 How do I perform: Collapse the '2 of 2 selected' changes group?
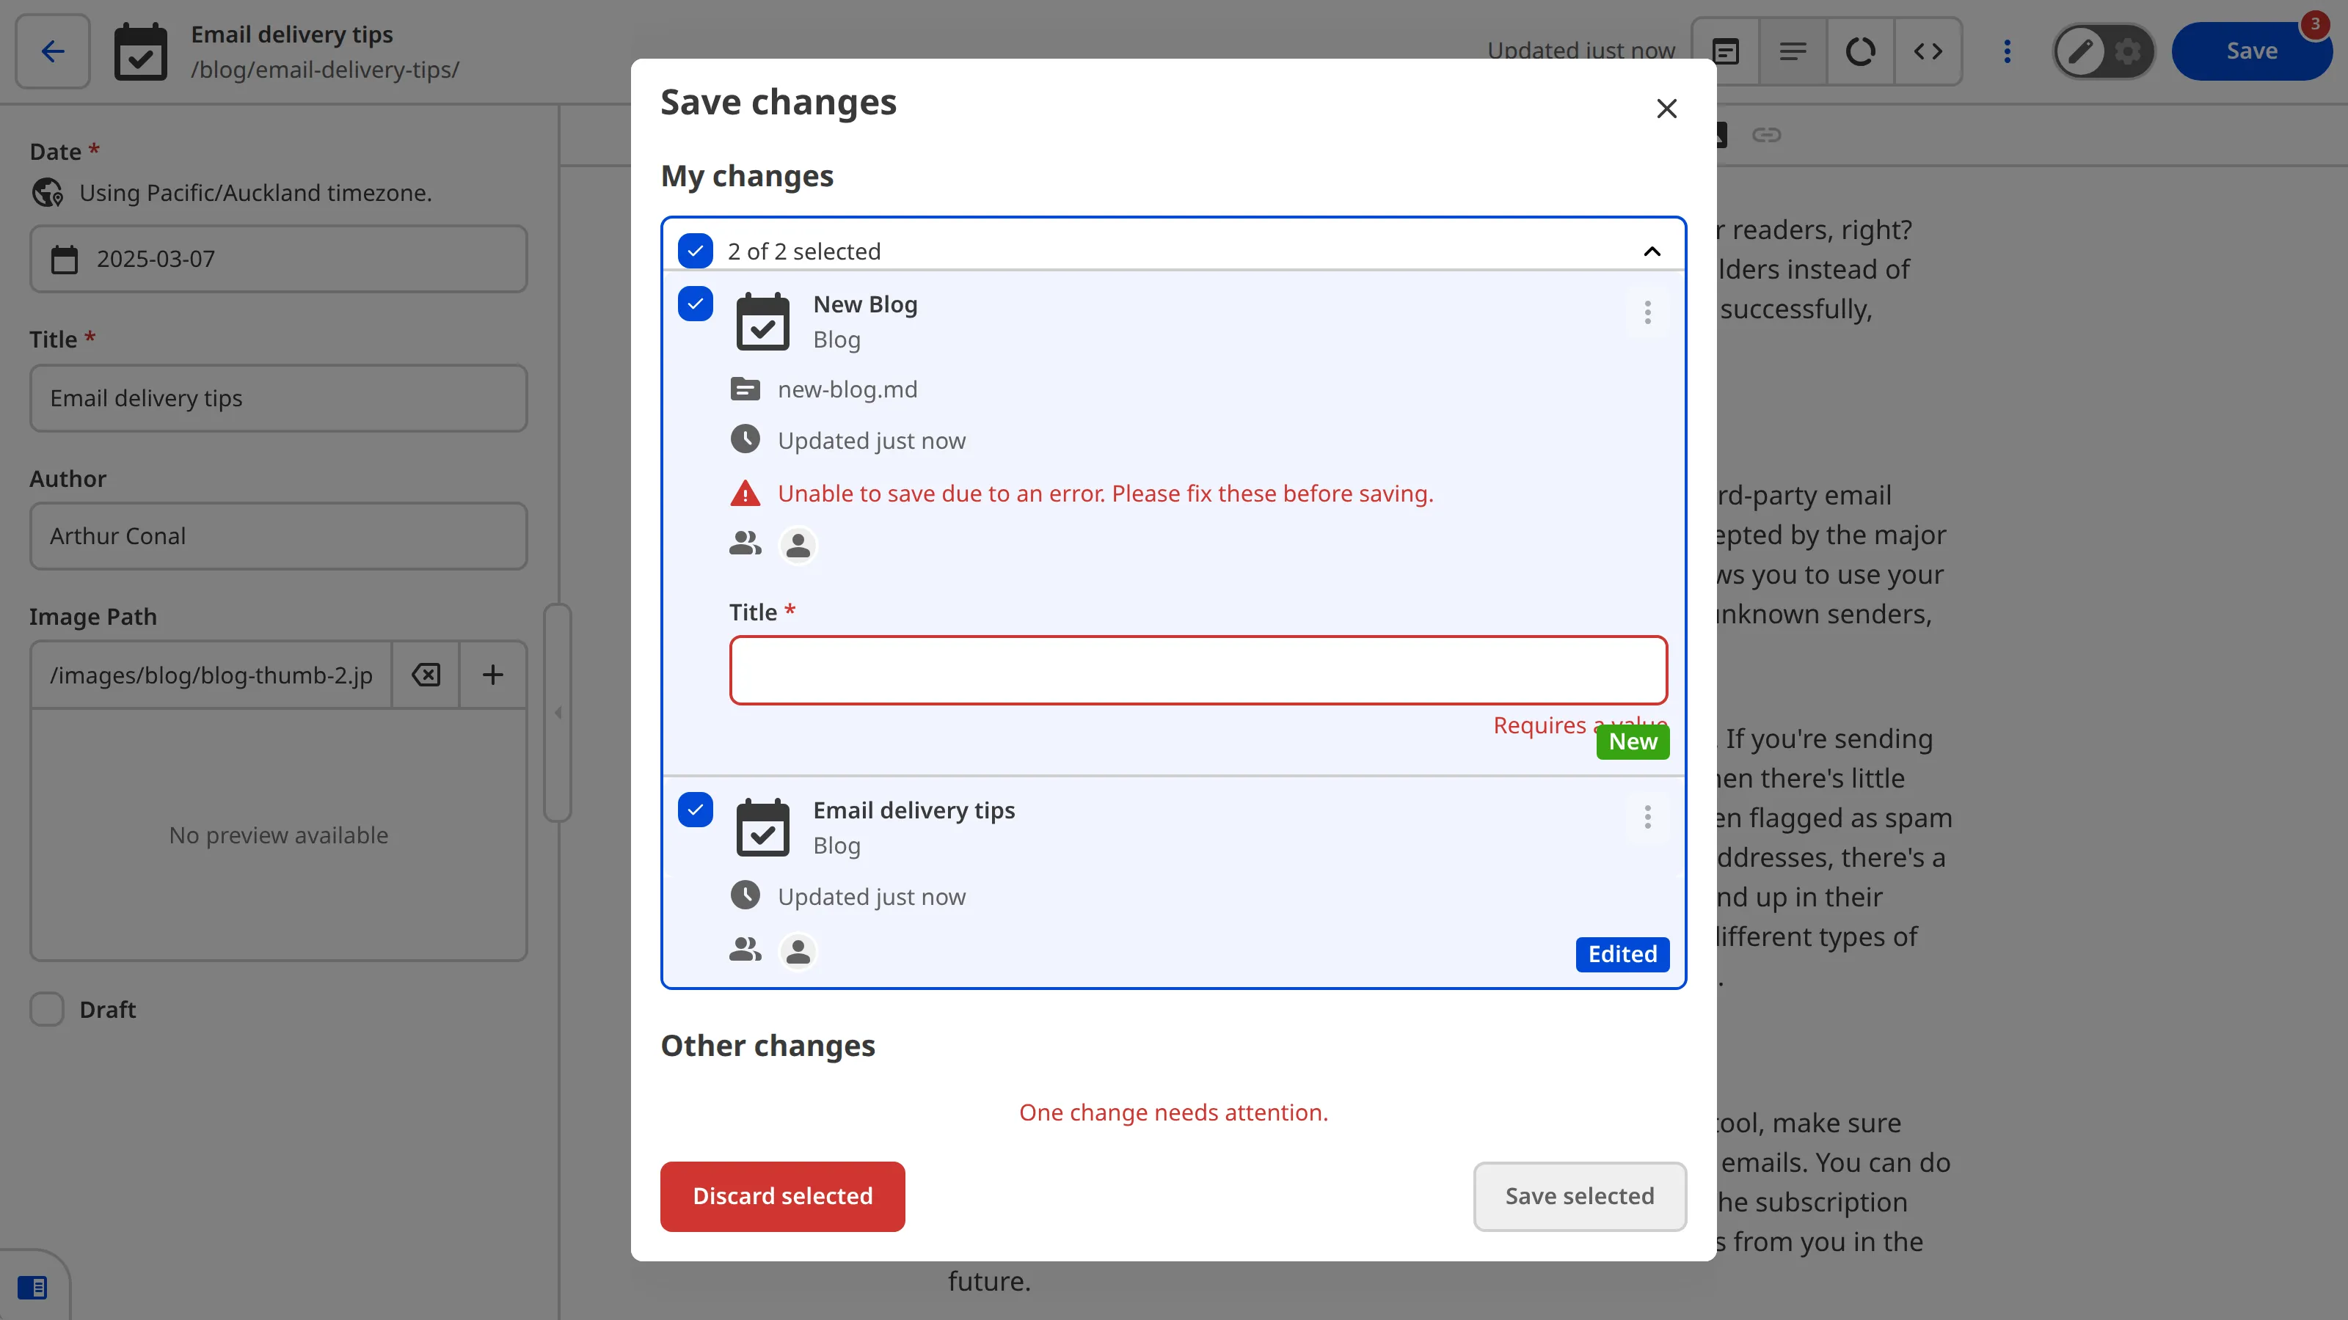(1652, 252)
